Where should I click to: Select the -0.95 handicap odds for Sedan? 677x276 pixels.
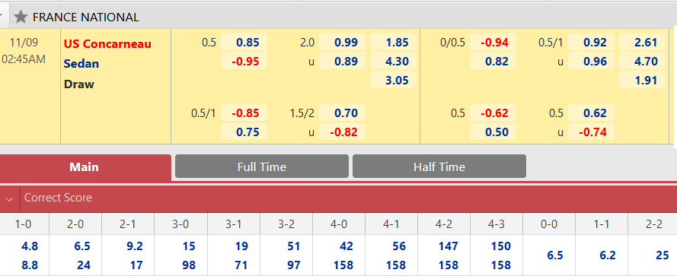(244, 62)
